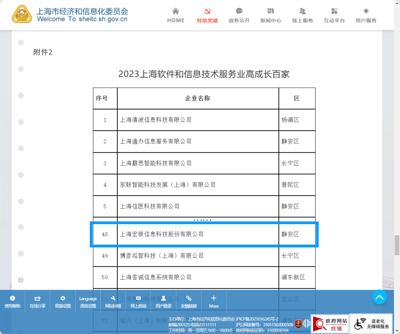The width and height of the screenshot is (400, 334).
Task: Click the page's vertical scrollbar thumb
Action: (396, 245)
